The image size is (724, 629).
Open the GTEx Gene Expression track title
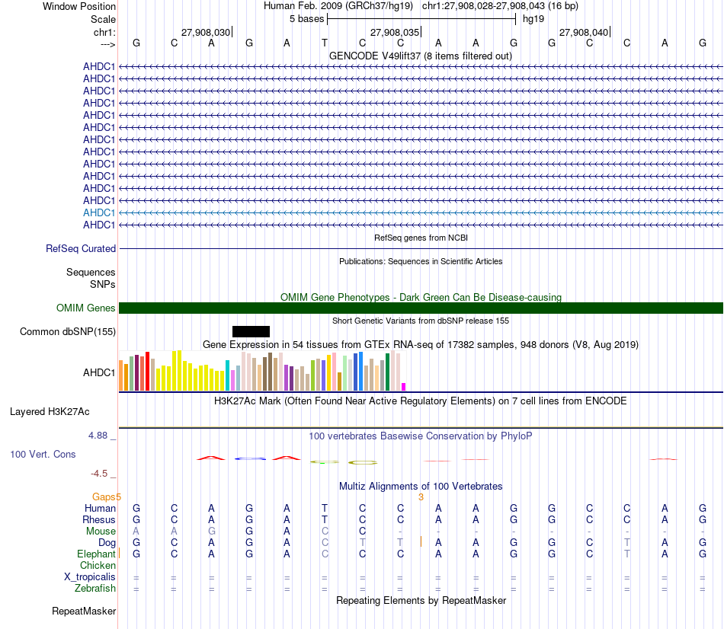[421, 345]
